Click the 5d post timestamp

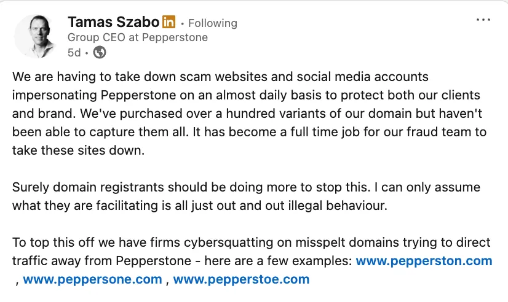[x=74, y=52]
